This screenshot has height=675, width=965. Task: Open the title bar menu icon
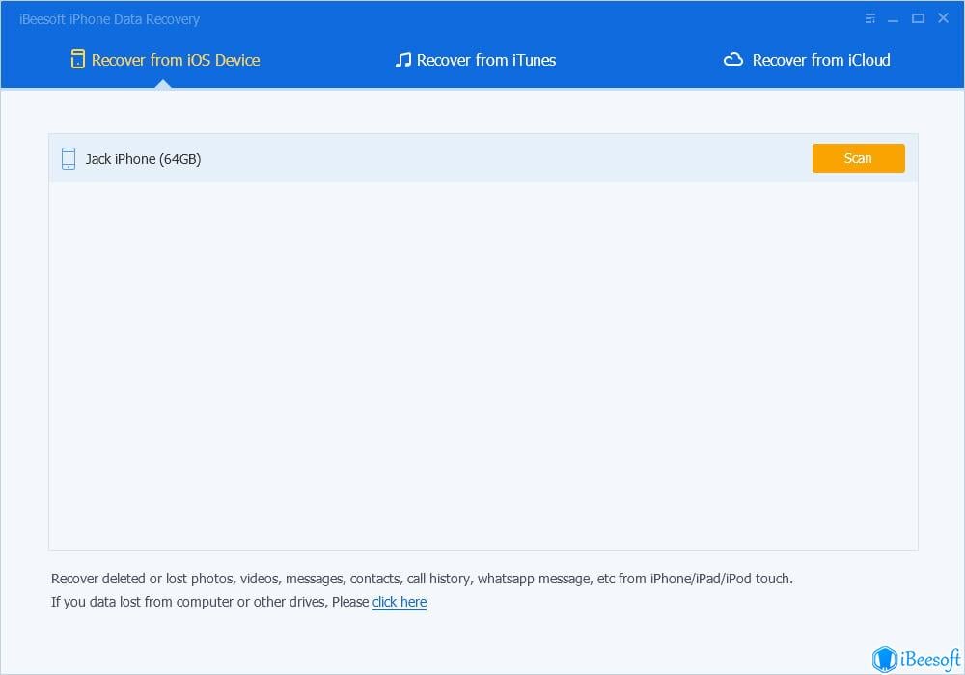pyautogui.click(x=869, y=18)
